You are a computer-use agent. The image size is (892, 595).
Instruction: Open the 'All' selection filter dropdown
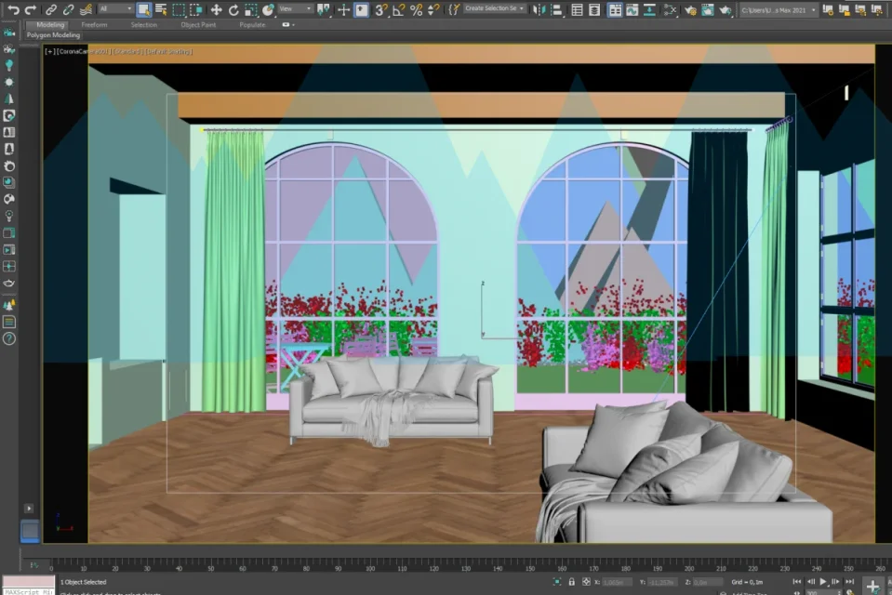115,9
